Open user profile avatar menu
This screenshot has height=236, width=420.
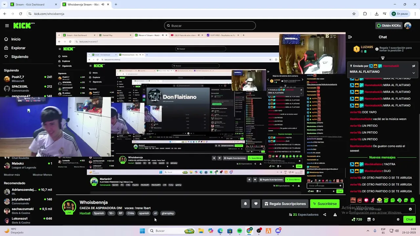tap(408, 26)
